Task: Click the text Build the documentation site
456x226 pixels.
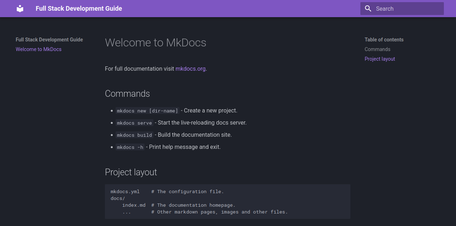Action: click(x=195, y=135)
